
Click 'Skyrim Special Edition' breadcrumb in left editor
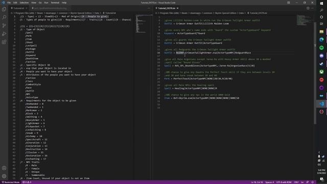click(x=81, y=13)
